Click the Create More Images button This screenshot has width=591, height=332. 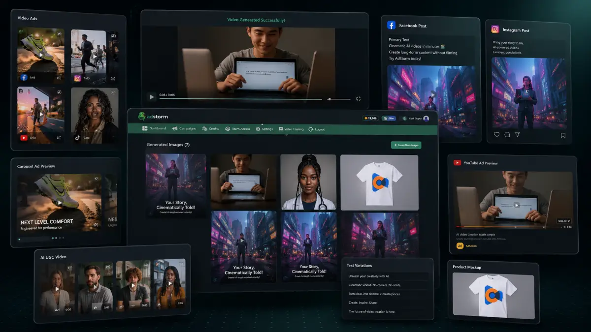coord(406,145)
